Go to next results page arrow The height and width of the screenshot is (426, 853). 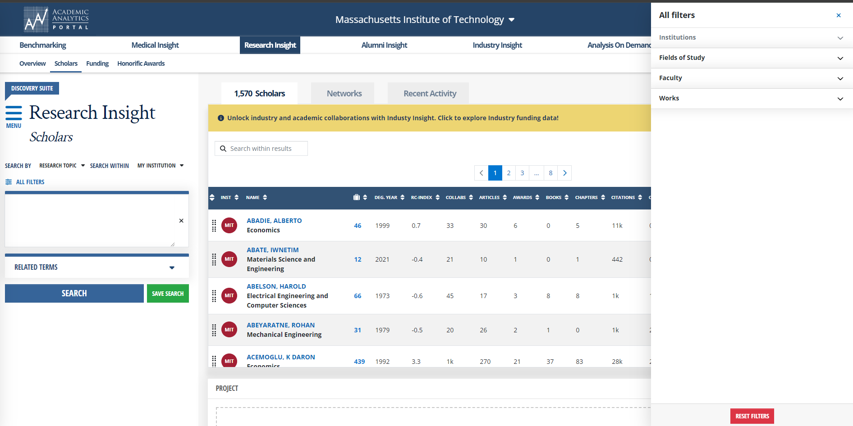point(564,173)
